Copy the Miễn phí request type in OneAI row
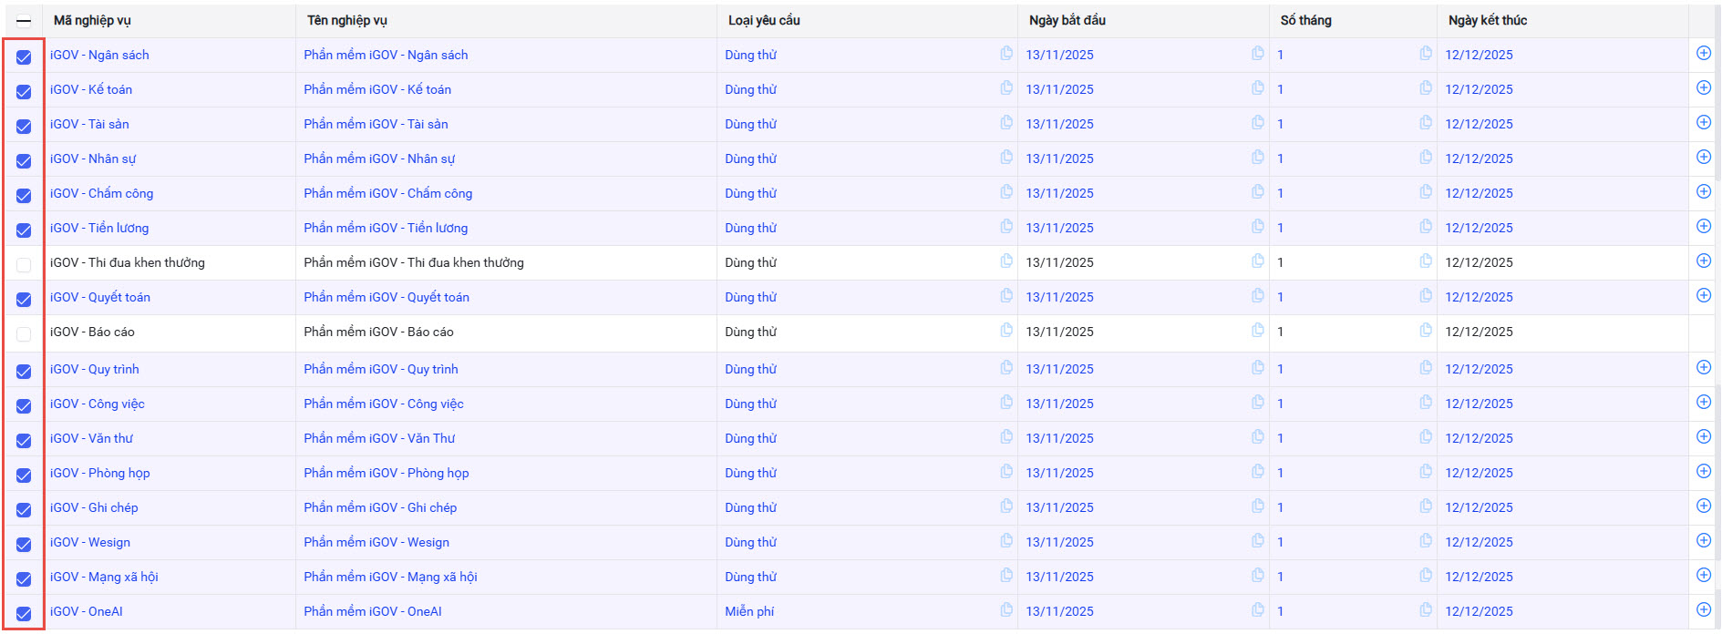The height and width of the screenshot is (634, 1722). pos(1006,610)
